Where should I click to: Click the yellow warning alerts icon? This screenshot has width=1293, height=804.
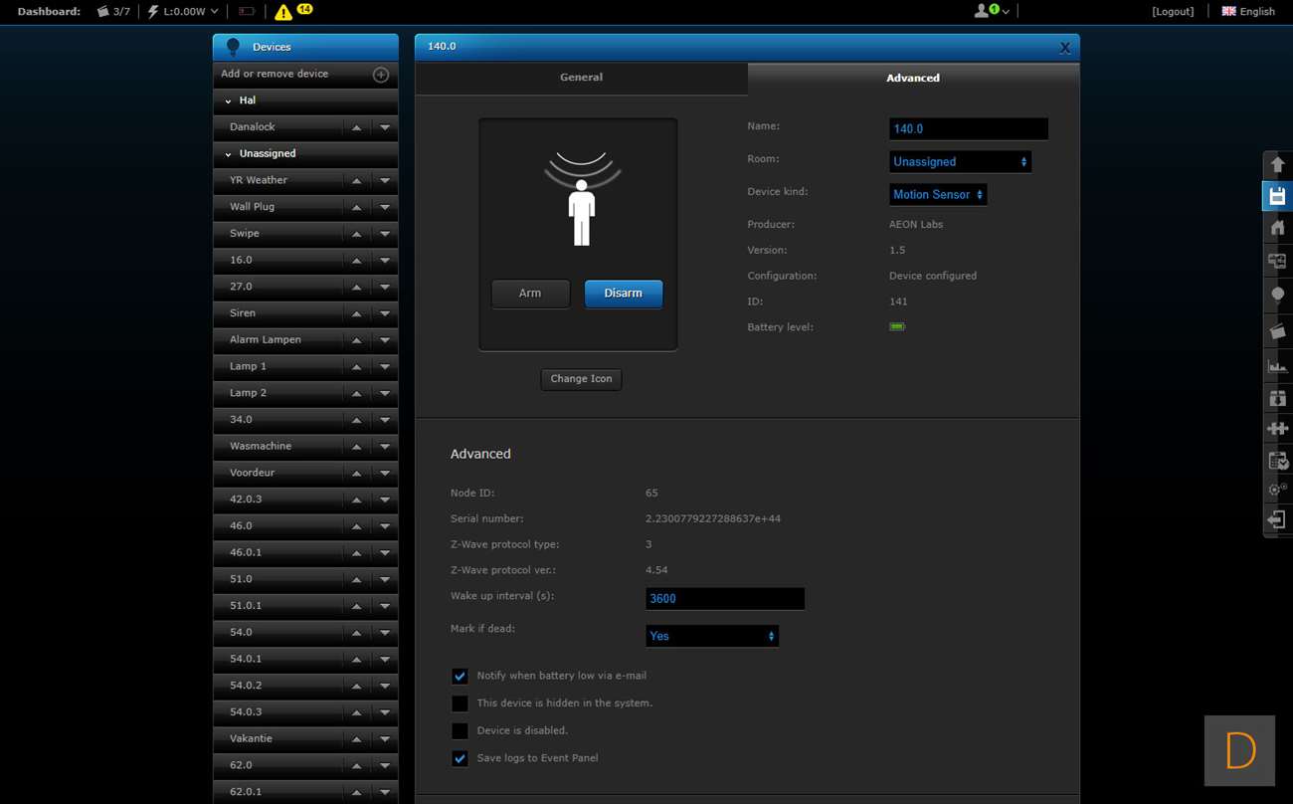click(x=283, y=12)
